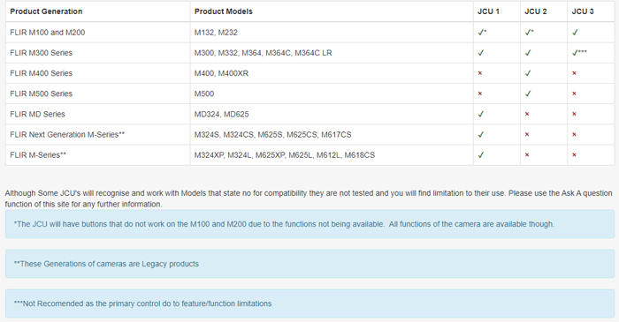Click JCU 2 checkmark for M500 Series
The height and width of the screenshot is (322, 619).
(528, 94)
